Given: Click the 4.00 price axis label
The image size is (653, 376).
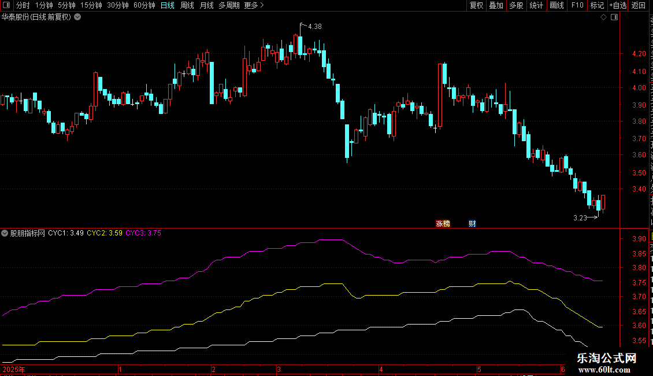Looking at the screenshot, I should (x=639, y=88).
